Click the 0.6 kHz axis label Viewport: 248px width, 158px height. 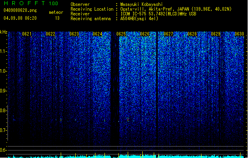pos(4,150)
